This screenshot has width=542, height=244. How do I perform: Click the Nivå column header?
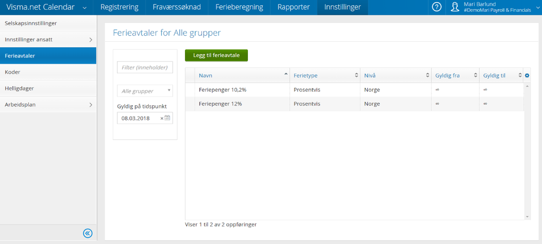396,75
